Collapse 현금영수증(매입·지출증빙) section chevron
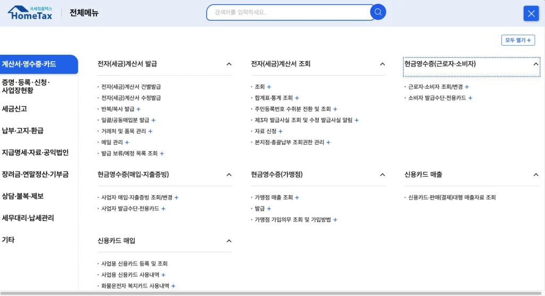The height and width of the screenshot is (296, 545). (229, 175)
